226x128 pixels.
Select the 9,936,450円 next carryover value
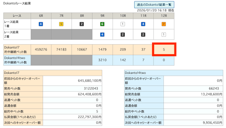coord(213,123)
